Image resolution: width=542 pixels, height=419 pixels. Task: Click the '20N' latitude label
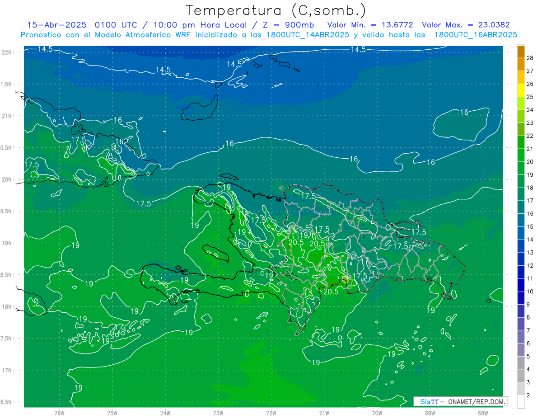[x=7, y=179]
